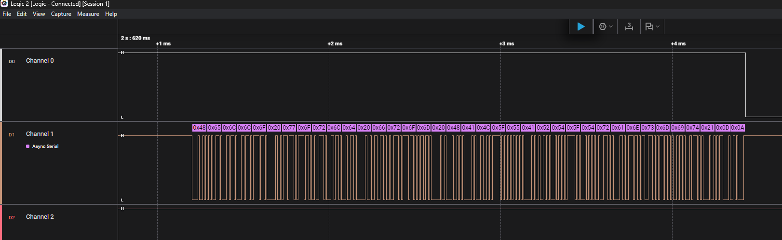The width and height of the screenshot is (782, 240).
Task: Click the +2 ms time marker
Action: (335, 44)
